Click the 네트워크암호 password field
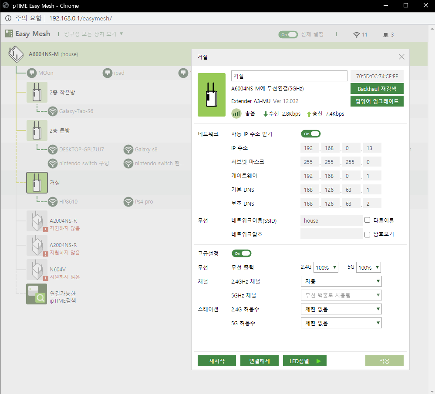 331,234
